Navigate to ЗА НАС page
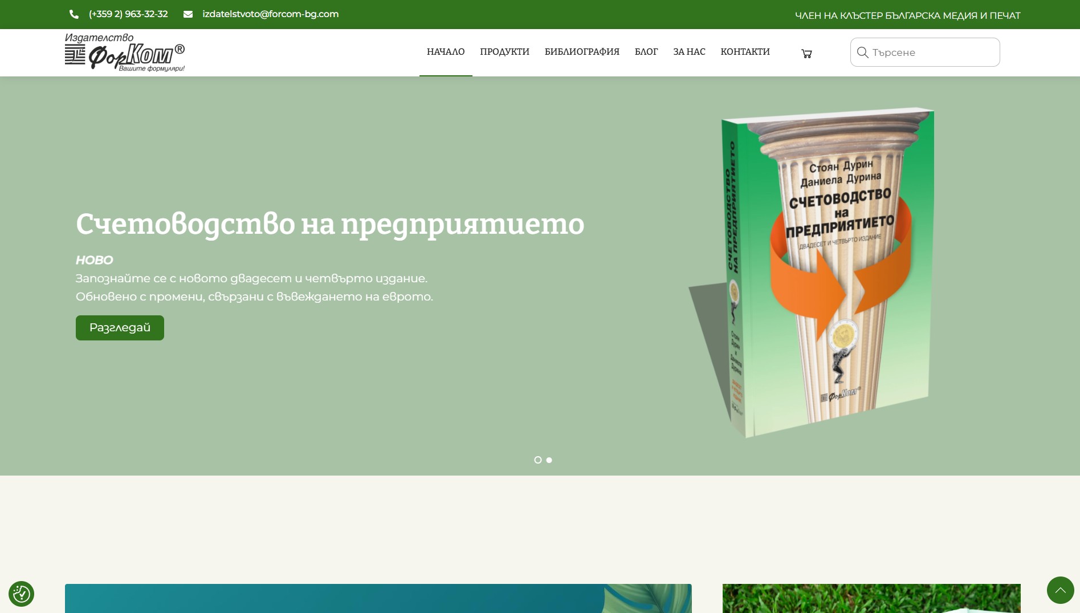This screenshot has width=1080, height=613. (689, 52)
